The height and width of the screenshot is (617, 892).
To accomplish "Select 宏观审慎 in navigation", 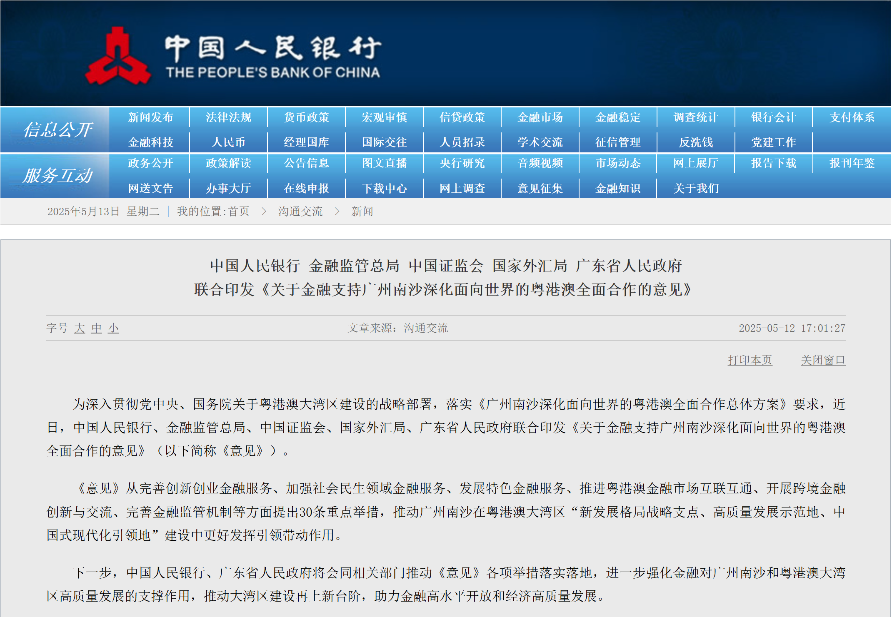I will click(384, 117).
